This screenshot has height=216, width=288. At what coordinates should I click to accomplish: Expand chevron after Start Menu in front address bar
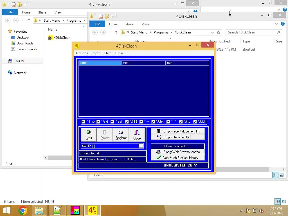(151, 32)
